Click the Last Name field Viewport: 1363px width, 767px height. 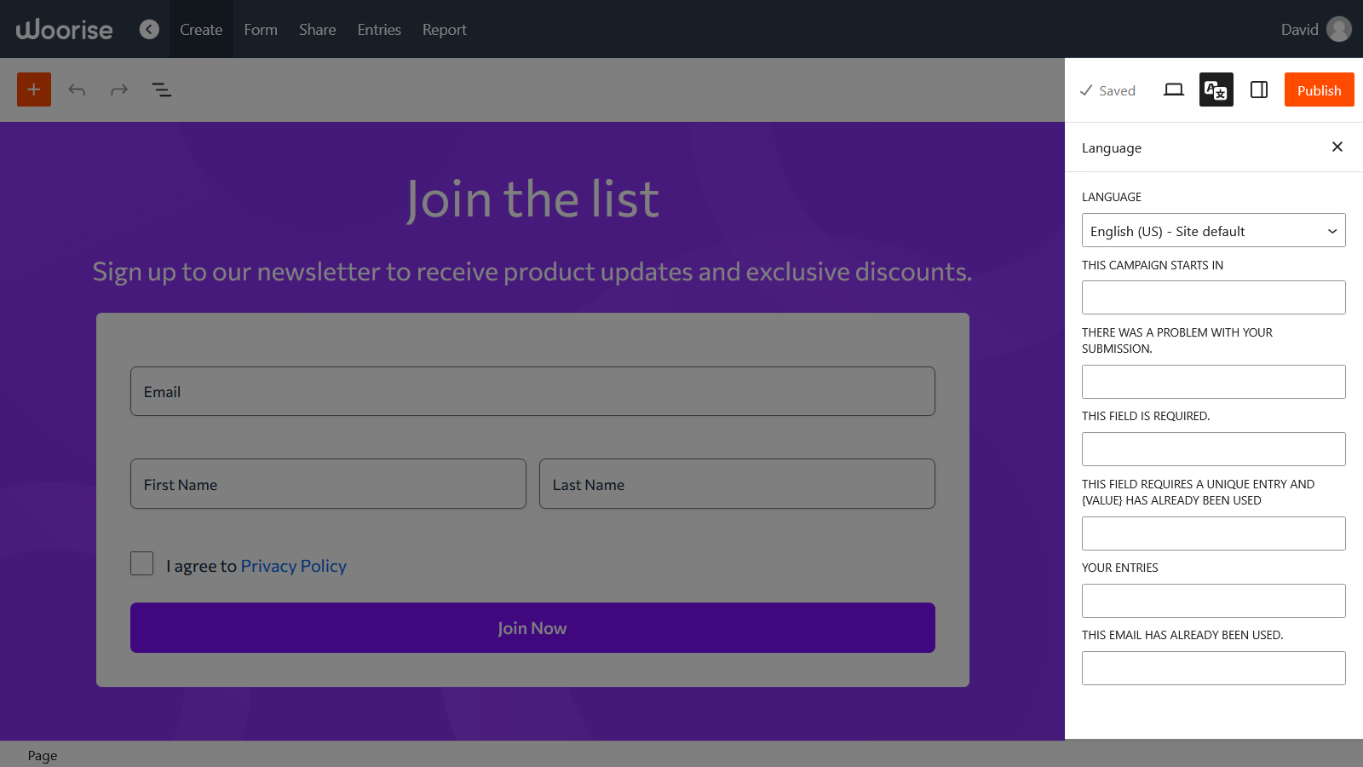click(x=737, y=484)
